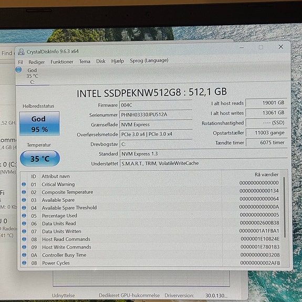
Task: Click the Rå værdier column header
Action: click(267, 174)
